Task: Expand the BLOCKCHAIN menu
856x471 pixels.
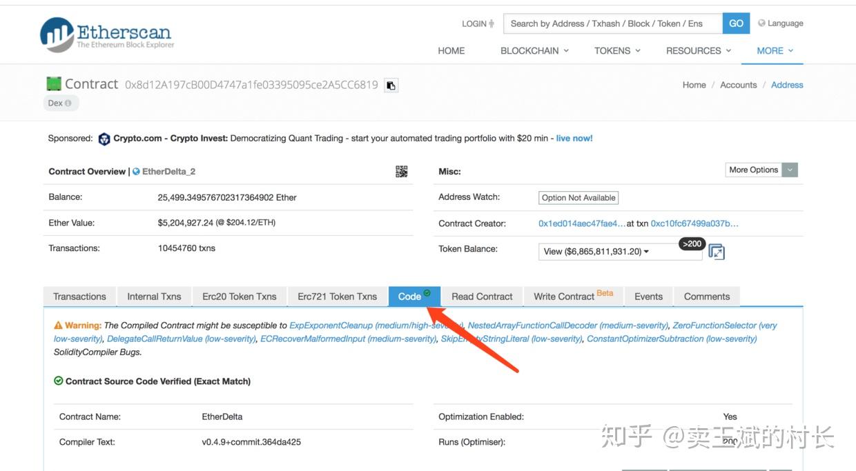Action: [x=534, y=51]
